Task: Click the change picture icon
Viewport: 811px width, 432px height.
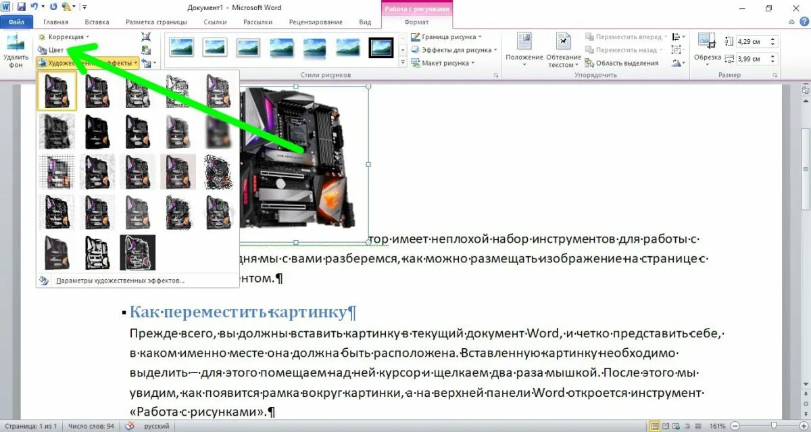Action: tap(146, 50)
